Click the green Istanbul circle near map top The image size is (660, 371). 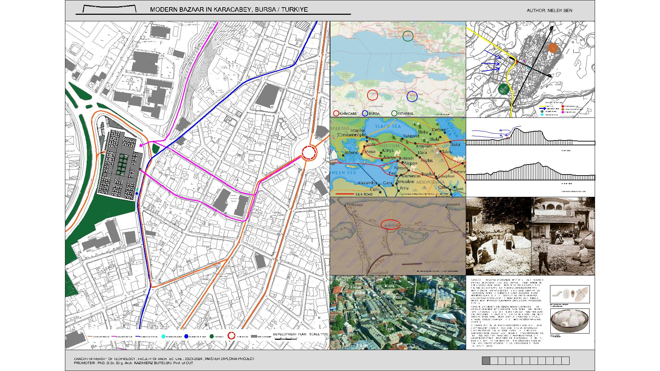tap(408, 36)
